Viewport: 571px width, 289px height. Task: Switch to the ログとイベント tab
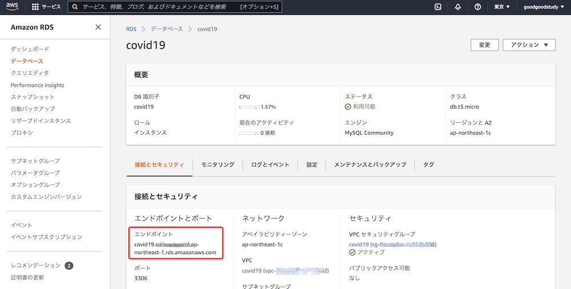pos(270,164)
